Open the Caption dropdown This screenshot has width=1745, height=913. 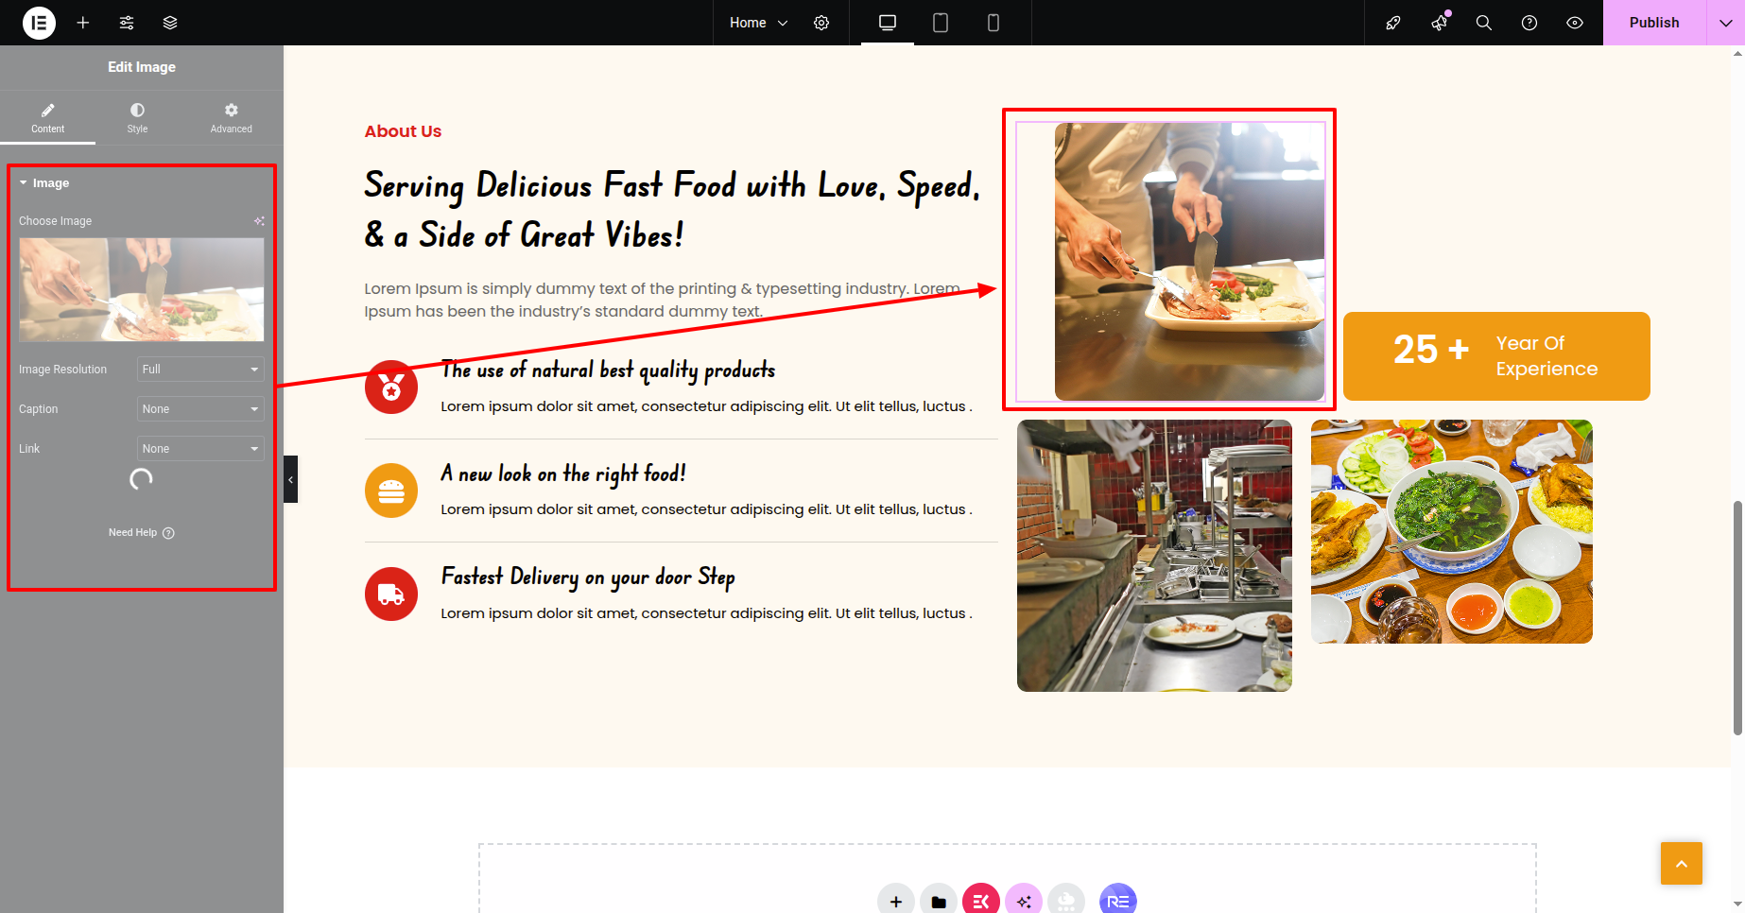pos(200,409)
